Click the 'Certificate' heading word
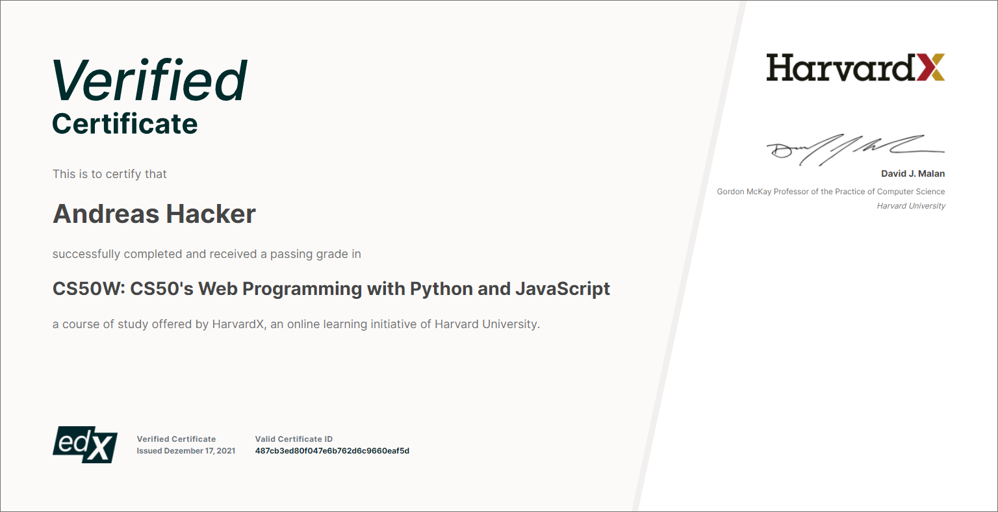998x512 pixels. 125,124
